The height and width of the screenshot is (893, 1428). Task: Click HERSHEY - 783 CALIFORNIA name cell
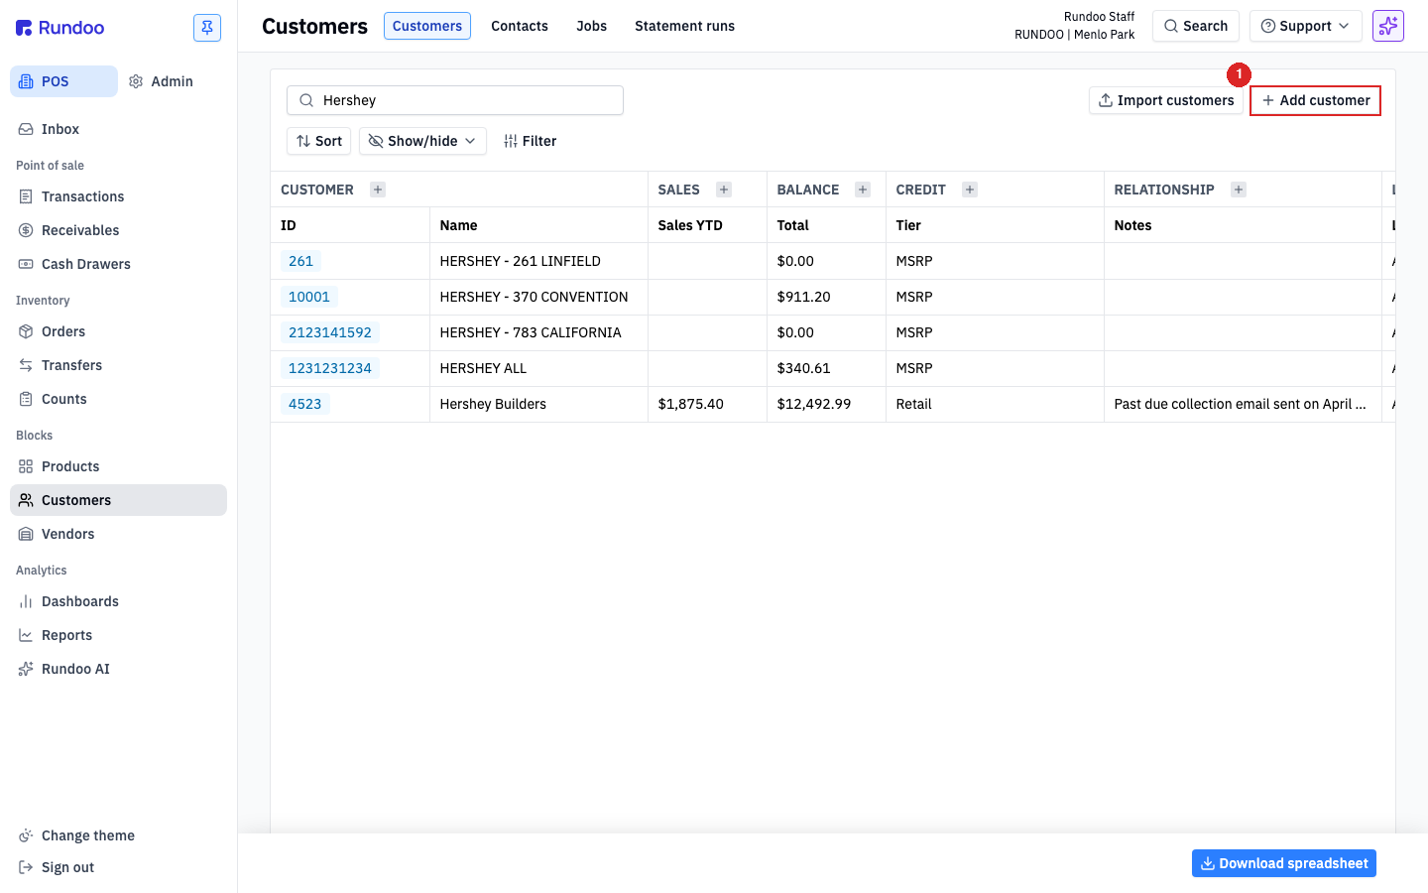pos(538,332)
